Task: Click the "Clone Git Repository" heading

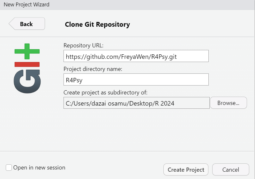Action: [97, 24]
